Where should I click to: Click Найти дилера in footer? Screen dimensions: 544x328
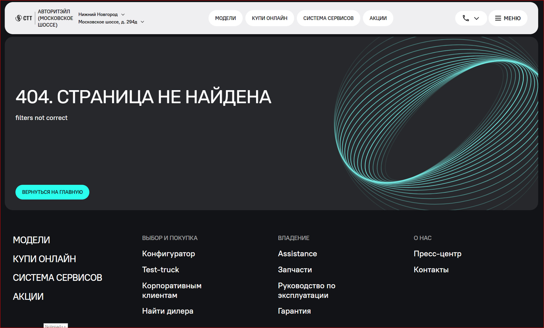pos(167,311)
